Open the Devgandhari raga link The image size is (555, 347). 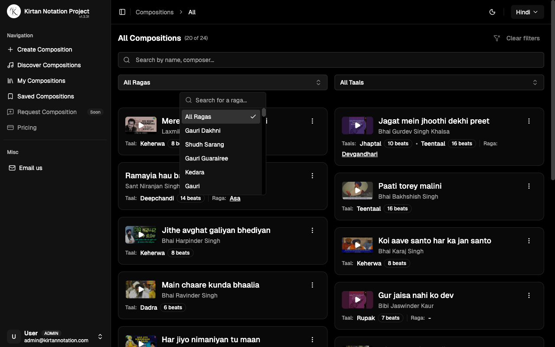coord(359,154)
